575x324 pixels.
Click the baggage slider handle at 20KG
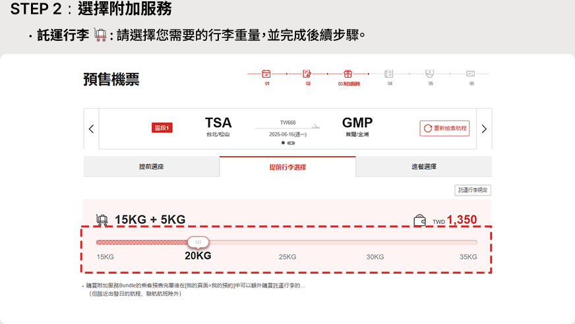(x=198, y=242)
